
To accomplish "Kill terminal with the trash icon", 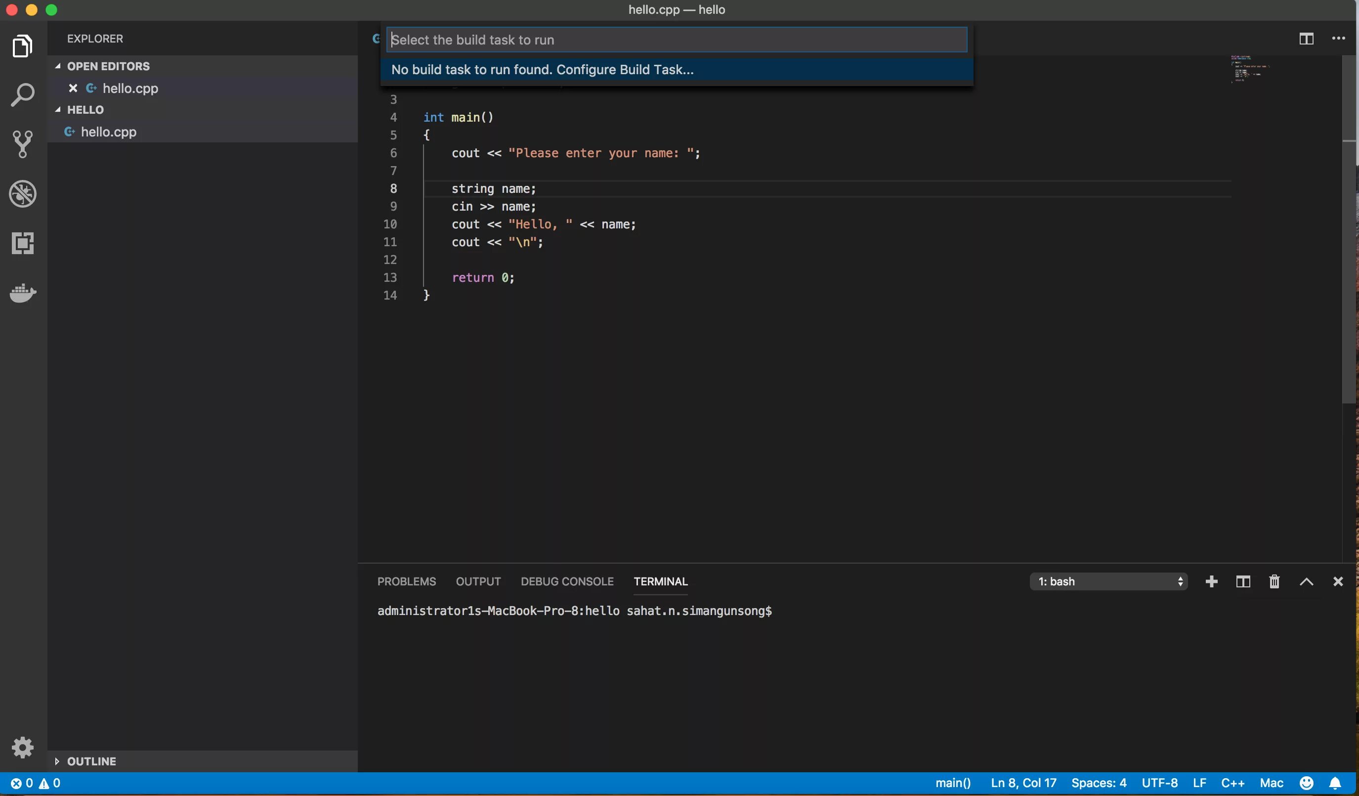I will 1274,581.
